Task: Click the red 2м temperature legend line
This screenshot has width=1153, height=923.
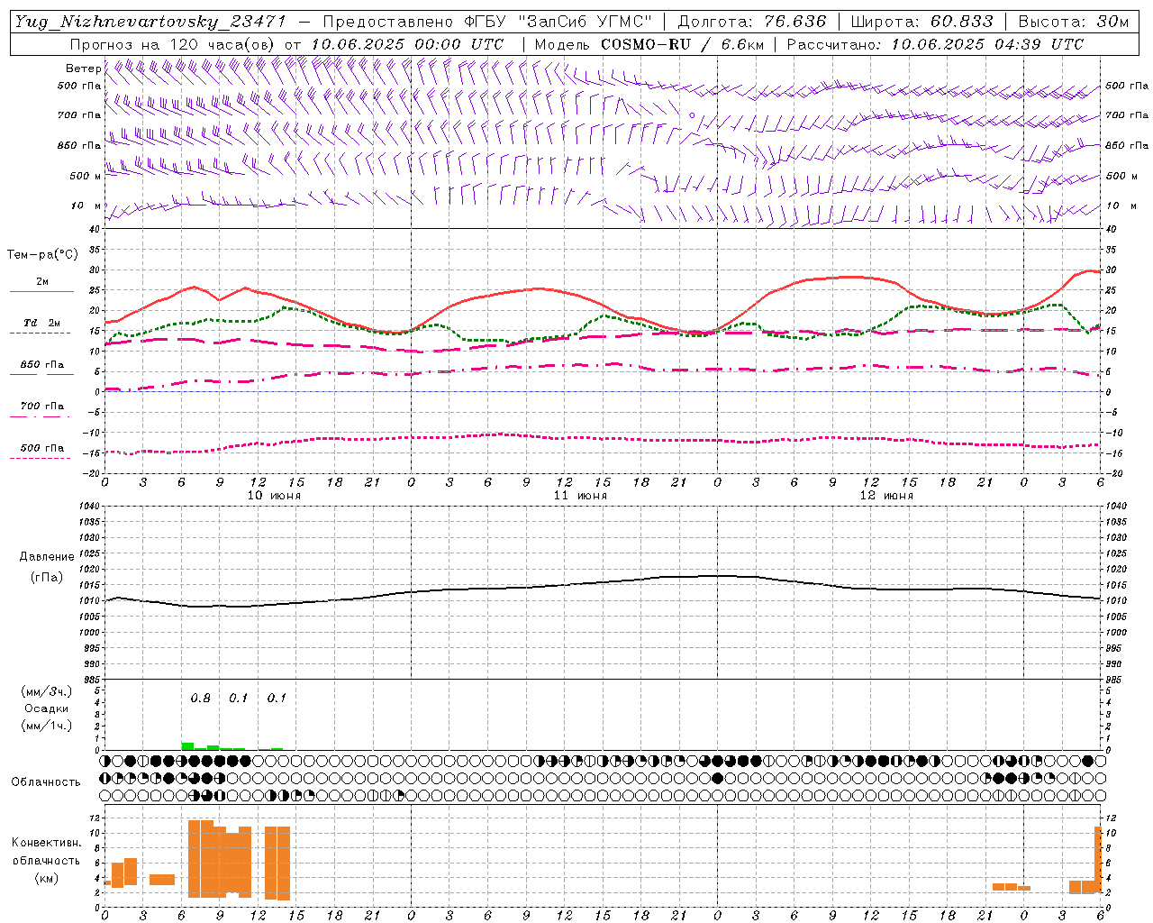Action: click(x=41, y=291)
